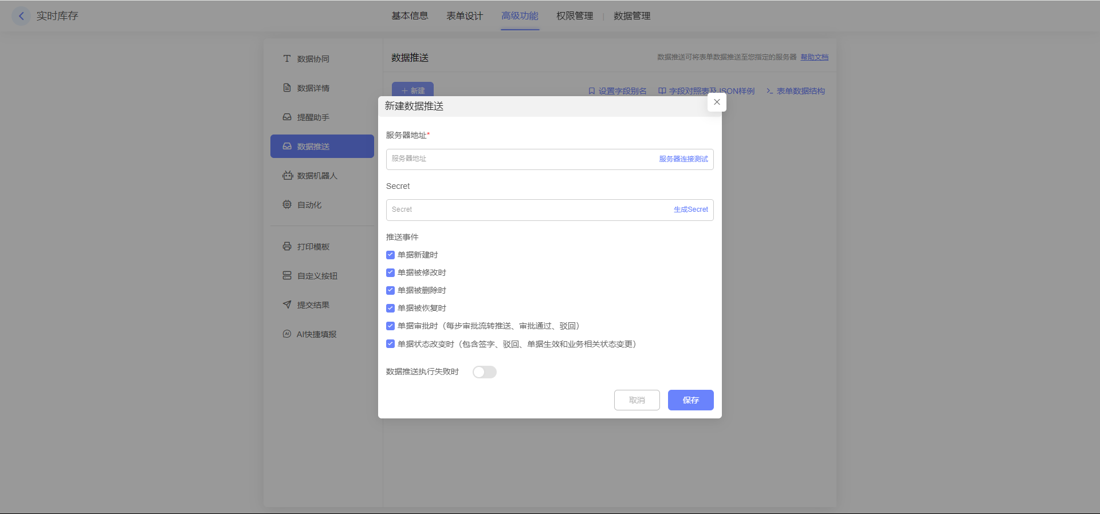The image size is (1100, 514).
Task: Click the 生成Secret link
Action: click(x=690, y=209)
